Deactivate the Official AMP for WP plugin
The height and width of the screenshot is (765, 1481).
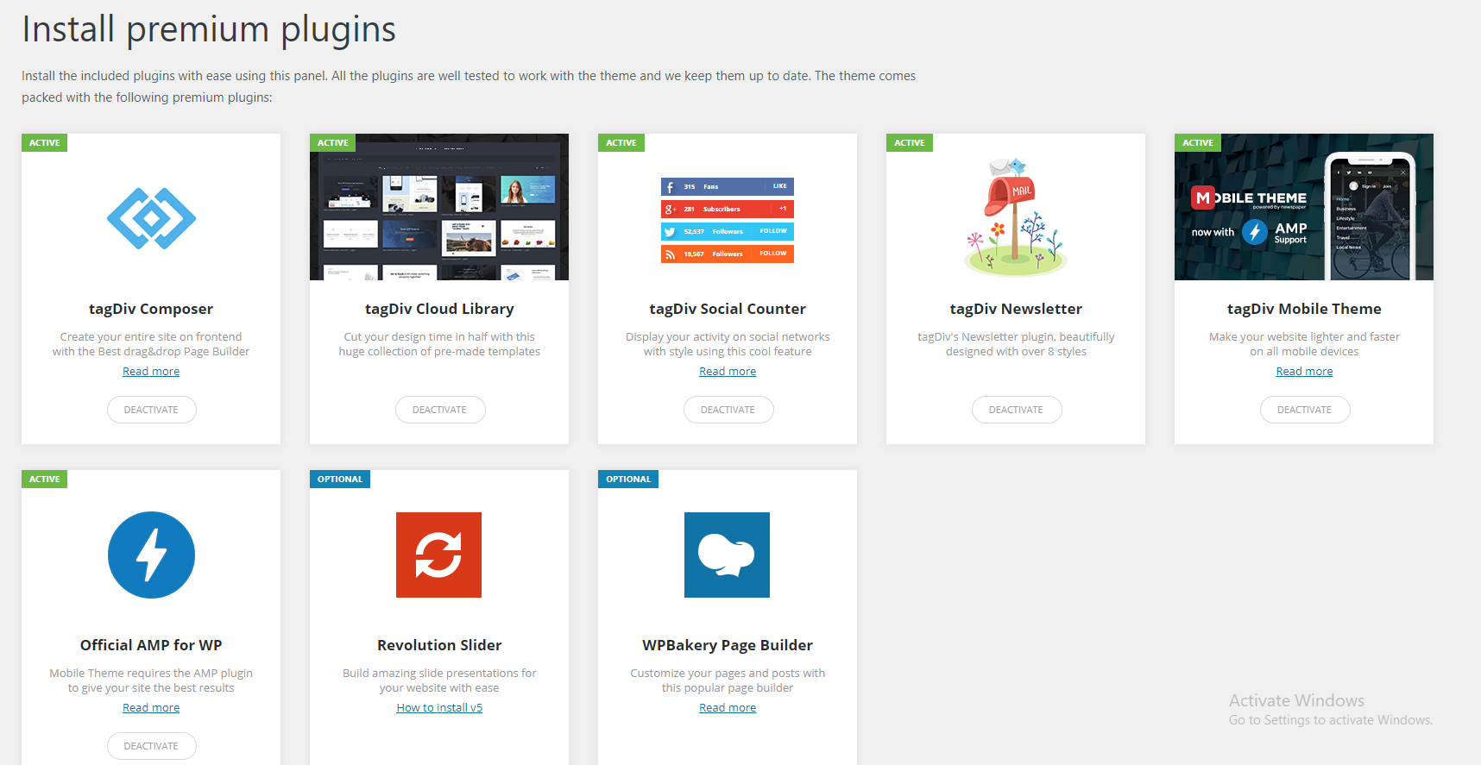click(151, 746)
